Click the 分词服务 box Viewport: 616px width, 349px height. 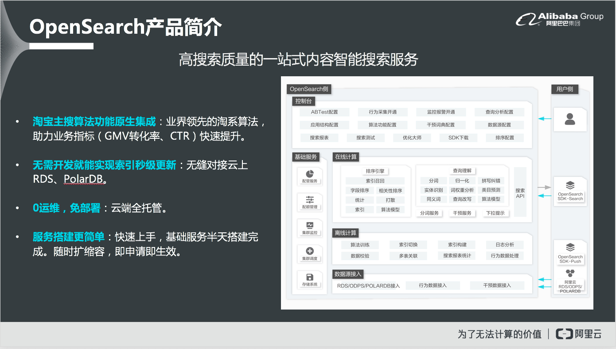[429, 213]
